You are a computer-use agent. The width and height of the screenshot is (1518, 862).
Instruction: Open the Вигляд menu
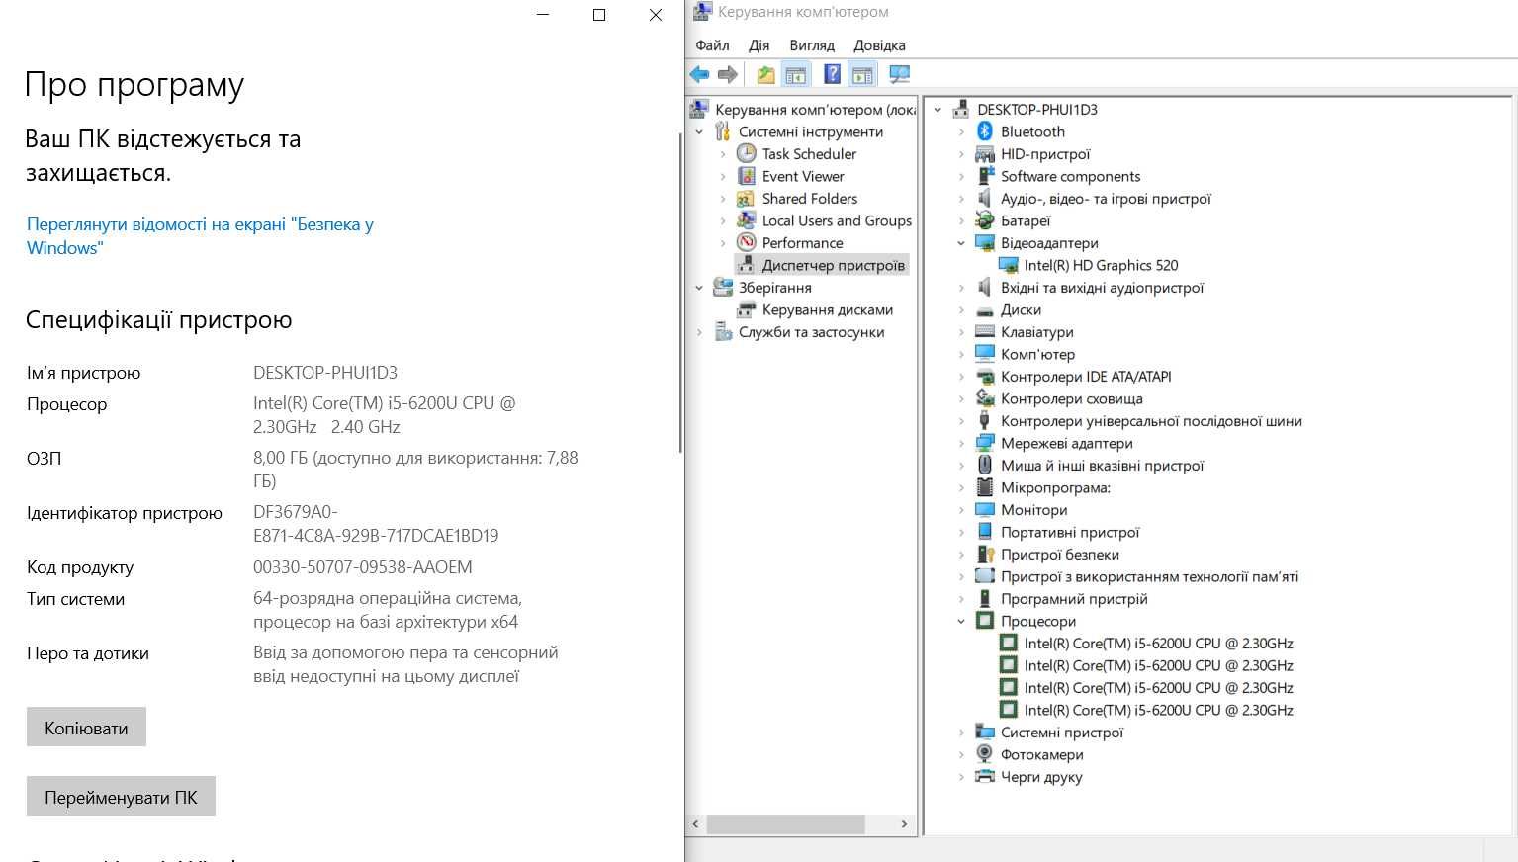pos(812,45)
